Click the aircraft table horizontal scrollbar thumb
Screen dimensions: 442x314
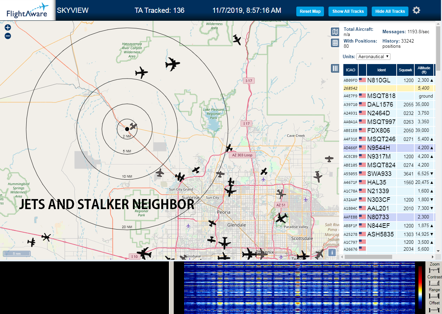(x=368, y=257)
